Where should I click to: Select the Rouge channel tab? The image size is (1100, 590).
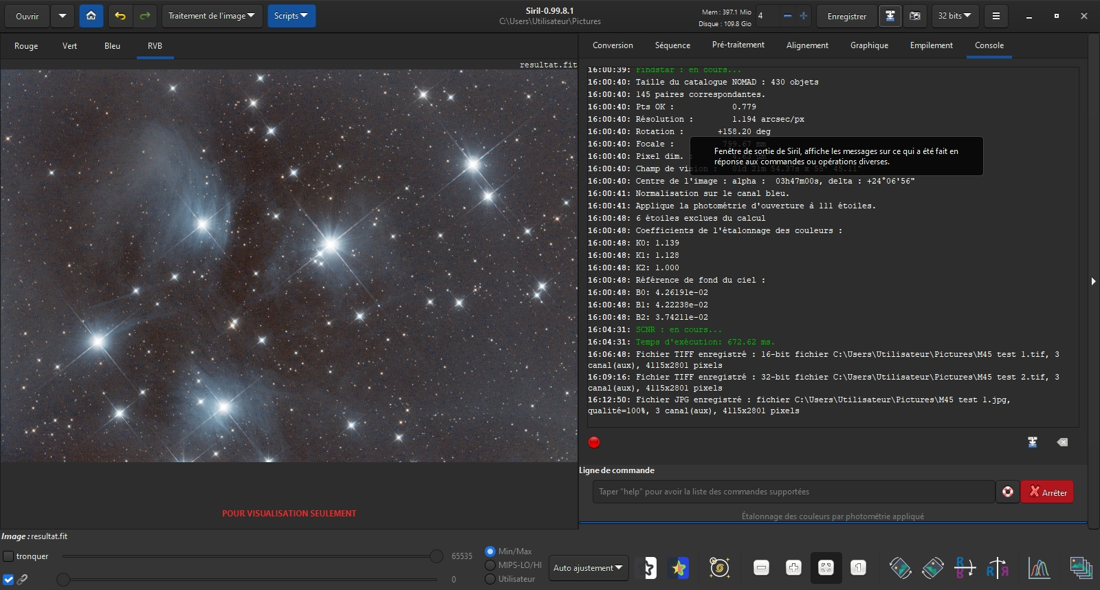pos(26,46)
